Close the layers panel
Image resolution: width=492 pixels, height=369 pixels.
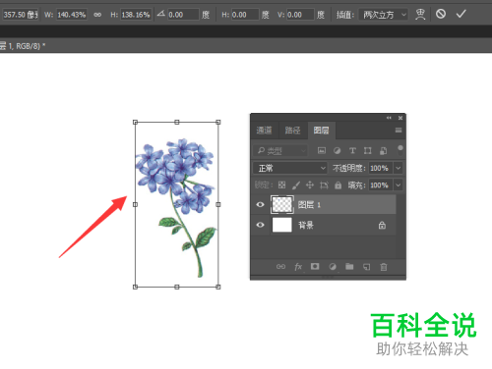pos(400,118)
